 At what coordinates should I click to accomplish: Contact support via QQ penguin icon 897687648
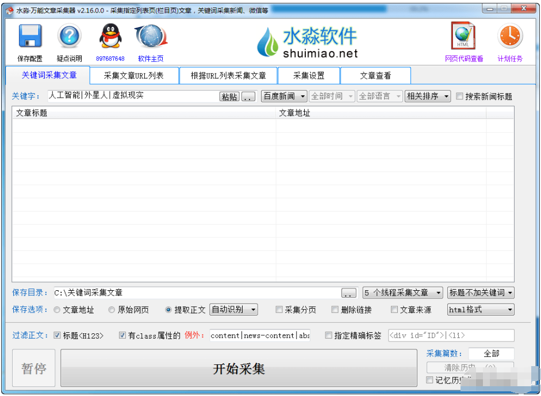coord(109,36)
